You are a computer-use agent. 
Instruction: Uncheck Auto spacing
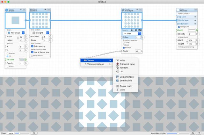(x=32, y=46)
